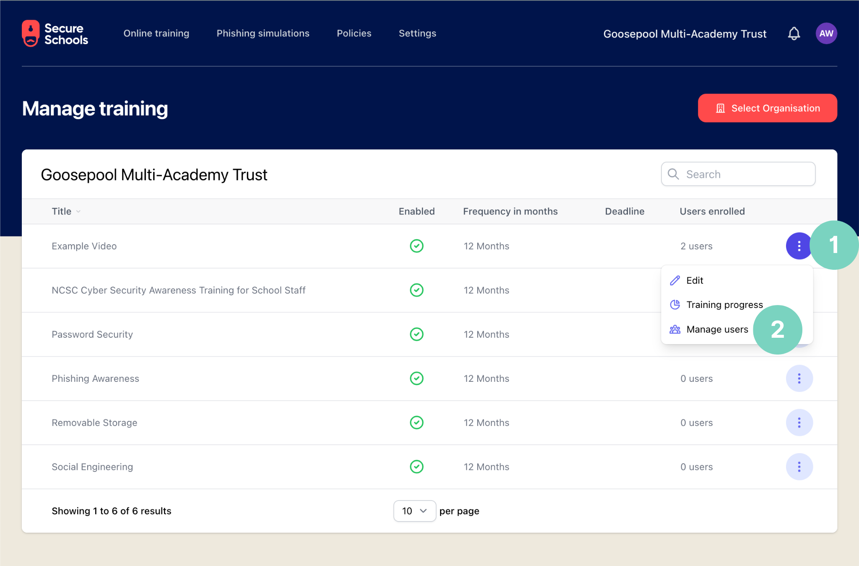Click the Social Engineering title
This screenshot has height=566, width=859.
point(92,467)
